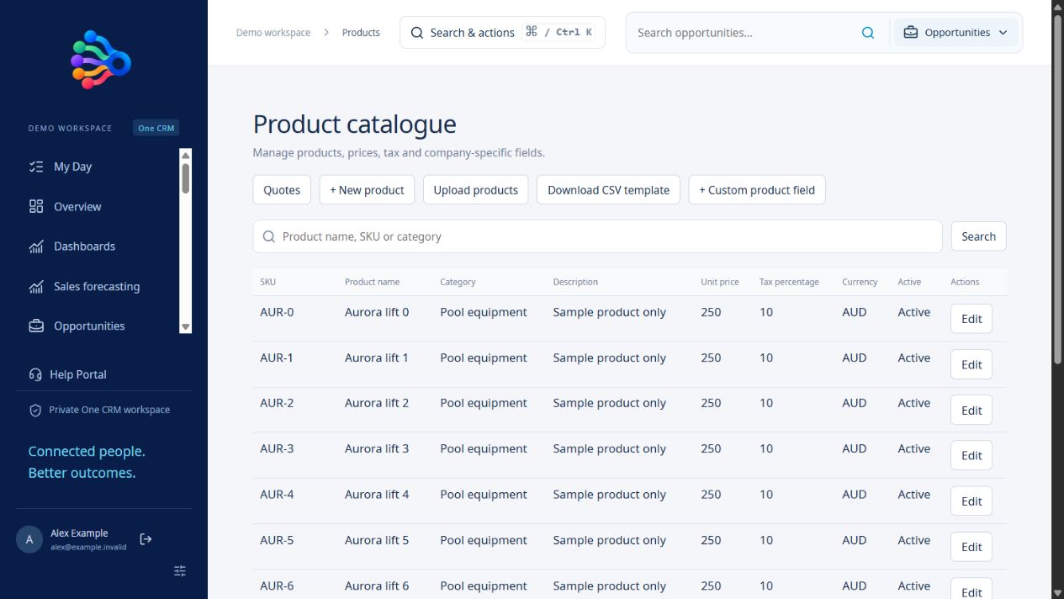The height and width of the screenshot is (599, 1064).
Task: Edit the AUR-5 product row
Action: click(971, 547)
